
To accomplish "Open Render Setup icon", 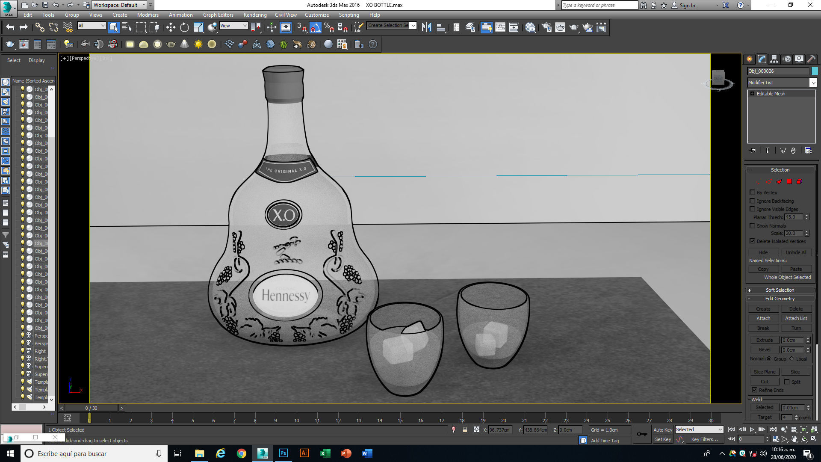I will pyautogui.click(x=546, y=27).
